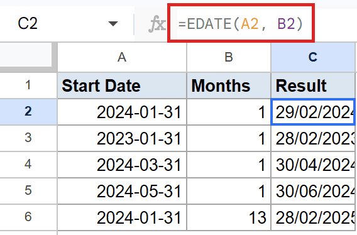Select result cell 30/06/2024
This screenshot has height=235, width=357.
[313, 191]
